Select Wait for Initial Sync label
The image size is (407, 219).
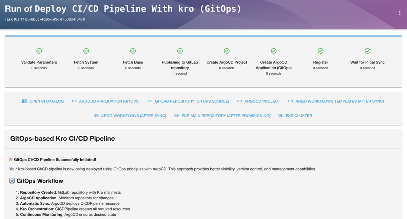tap(368, 62)
